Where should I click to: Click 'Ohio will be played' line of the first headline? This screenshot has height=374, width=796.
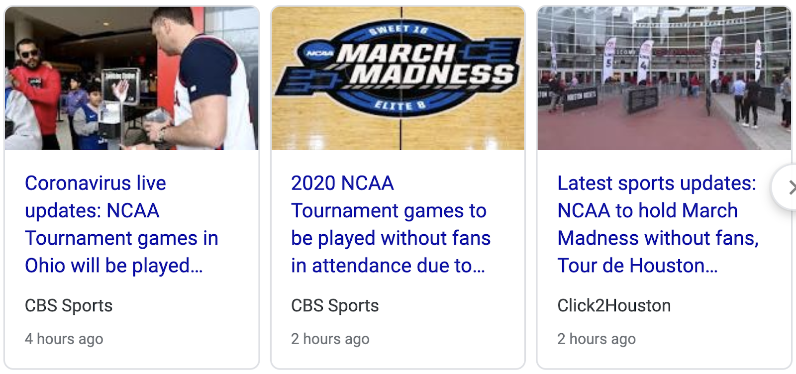113,266
